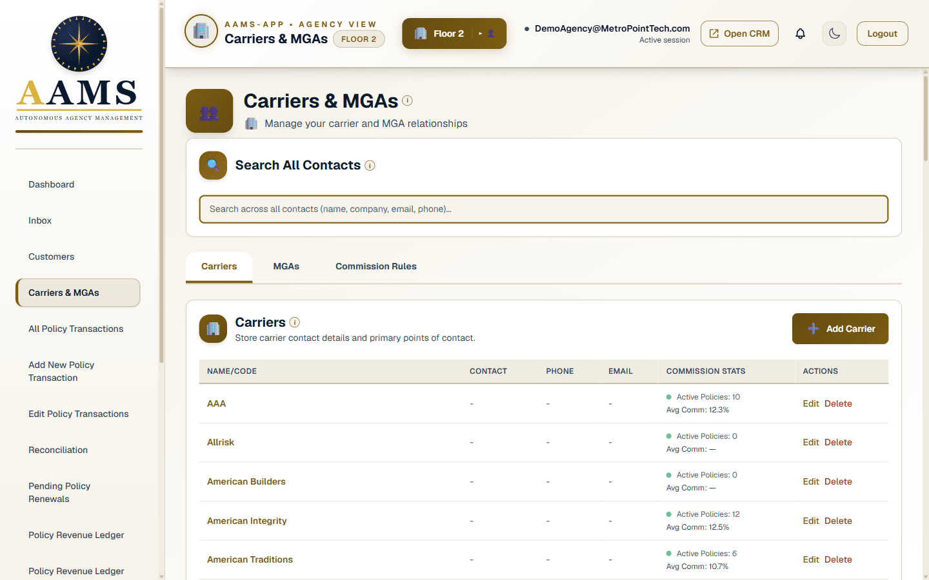Log out of the session
The height and width of the screenshot is (580, 929).
(x=882, y=34)
